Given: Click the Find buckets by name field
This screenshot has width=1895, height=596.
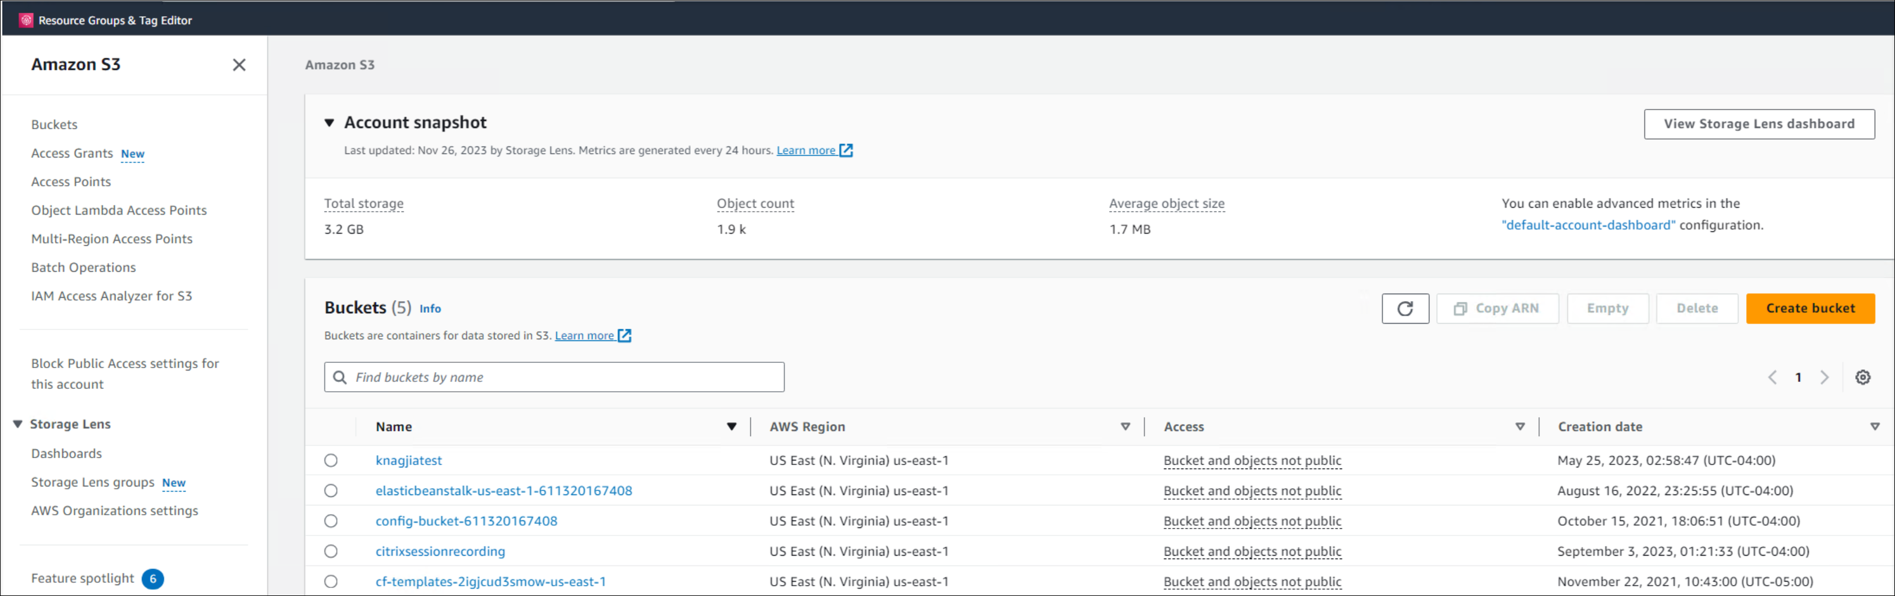Looking at the screenshot, I should pos(554,377).
